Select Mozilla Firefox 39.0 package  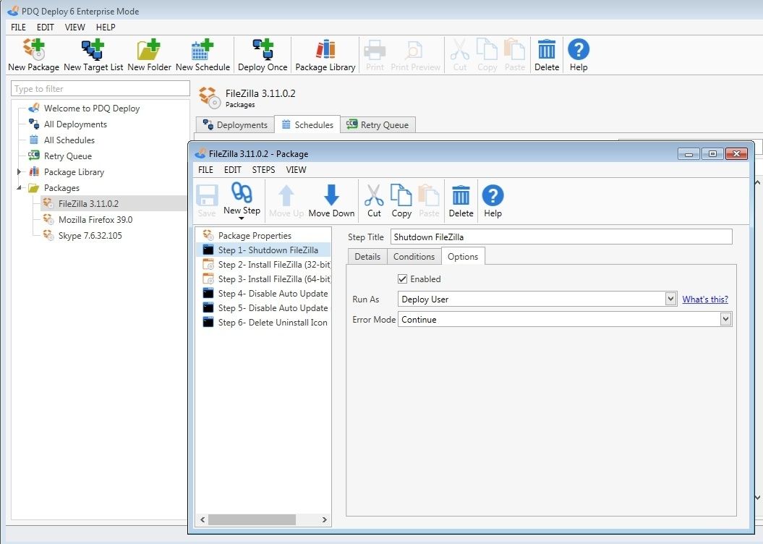[95, 219]
